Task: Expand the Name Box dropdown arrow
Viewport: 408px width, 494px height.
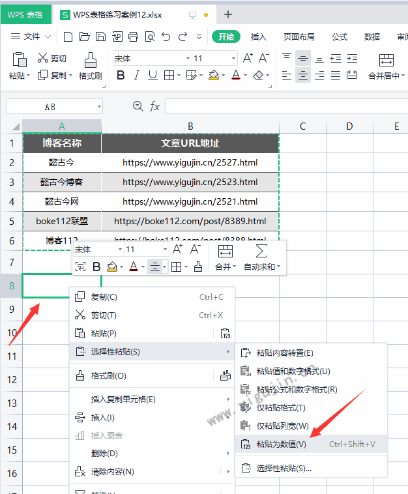Action: pos(99,107)
